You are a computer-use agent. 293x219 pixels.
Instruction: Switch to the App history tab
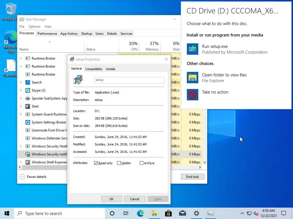(69, 34)
